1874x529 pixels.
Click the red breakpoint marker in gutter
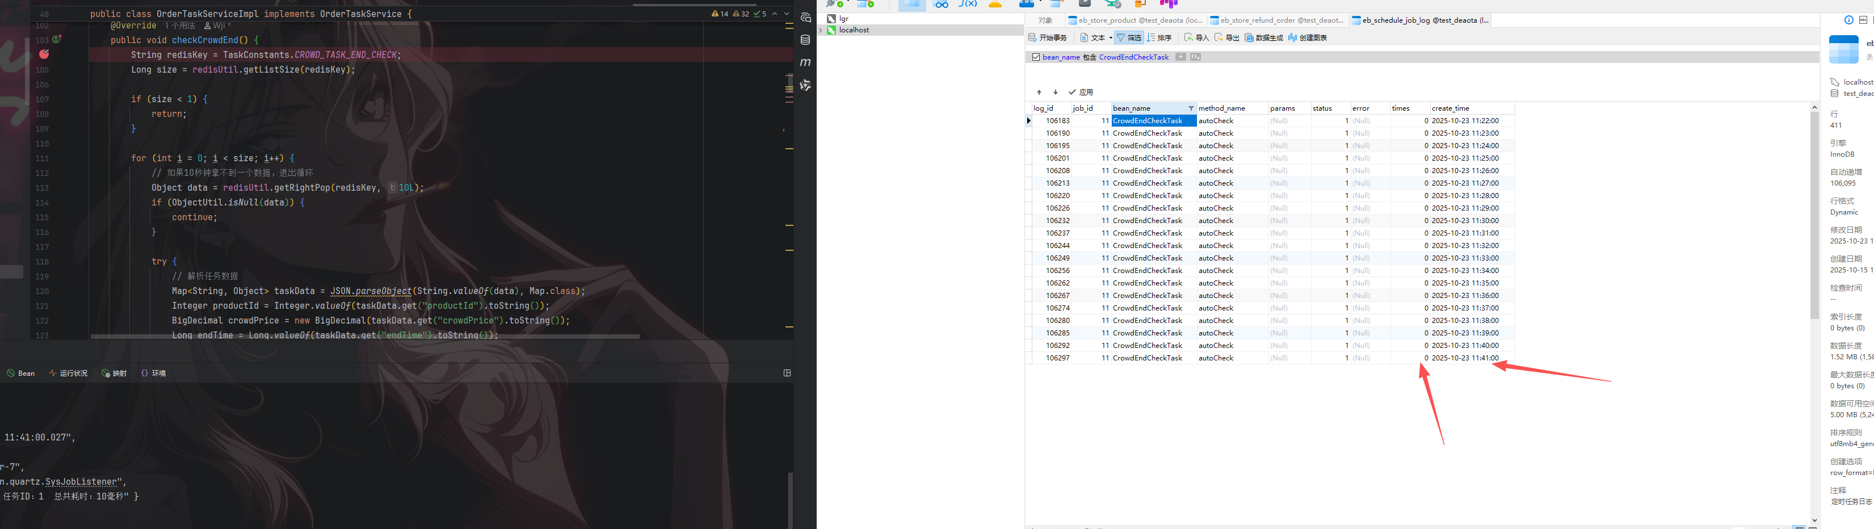coord(44,54)
